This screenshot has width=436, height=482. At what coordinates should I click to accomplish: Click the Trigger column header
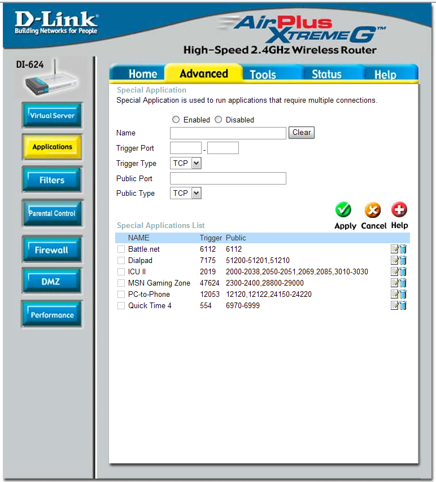[x=211, y=238]
